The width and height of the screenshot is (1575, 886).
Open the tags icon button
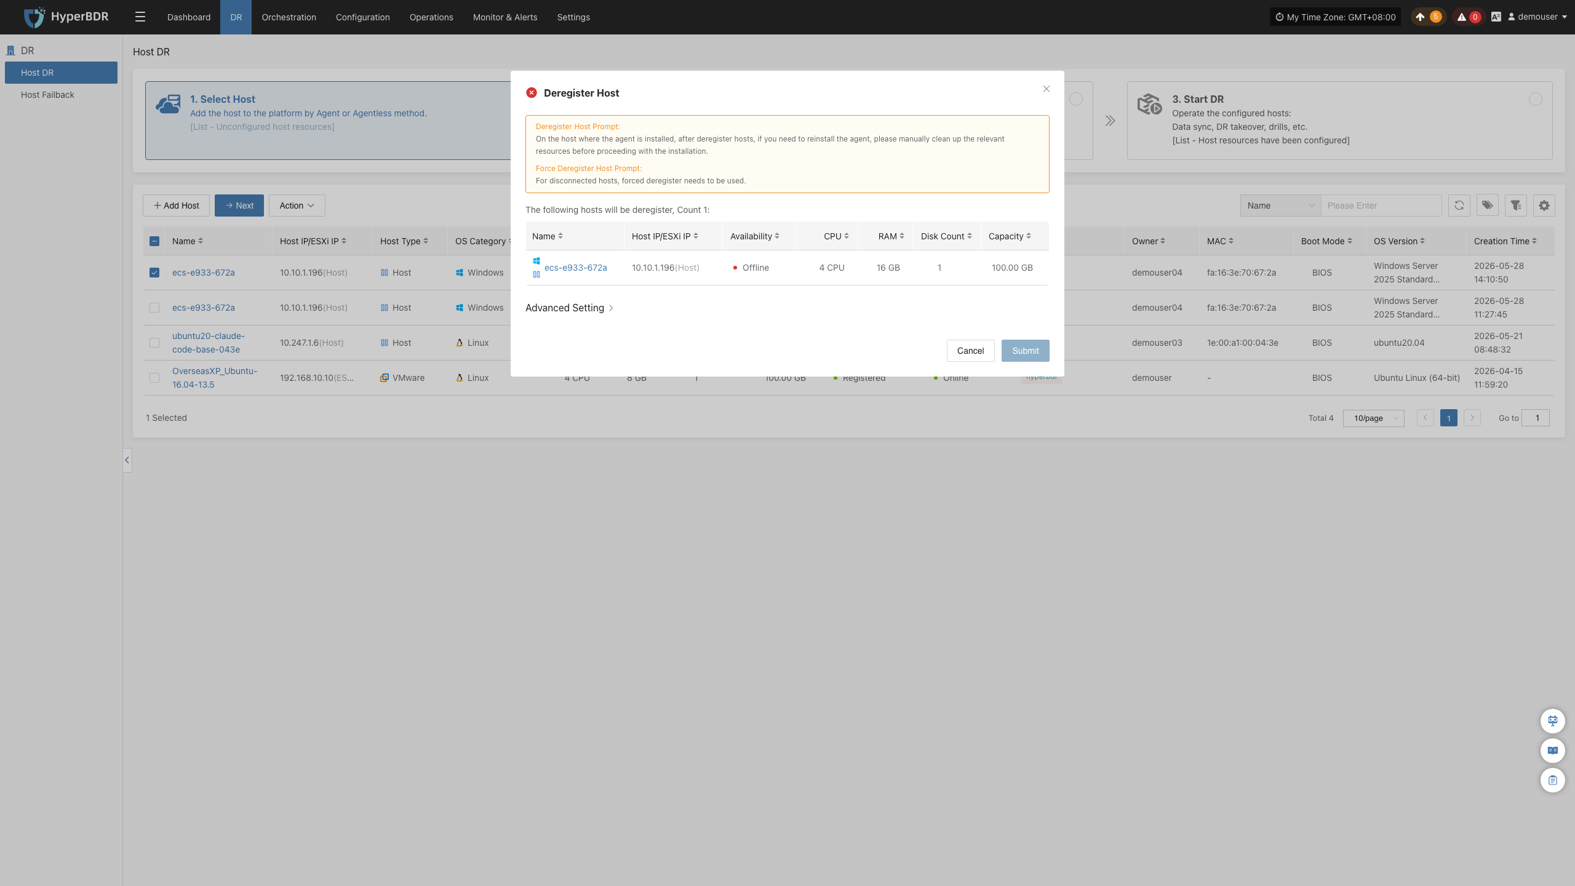point(1488,206)
